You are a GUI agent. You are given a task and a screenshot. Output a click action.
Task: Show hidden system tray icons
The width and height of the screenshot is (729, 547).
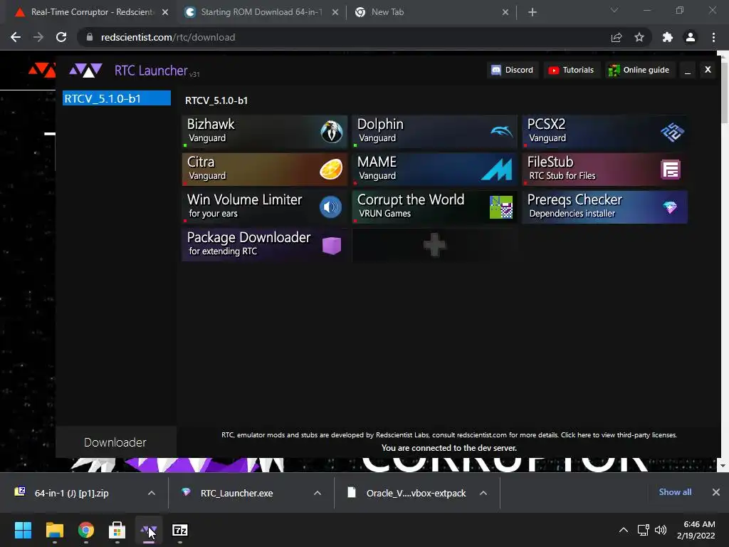click(624, 530)
